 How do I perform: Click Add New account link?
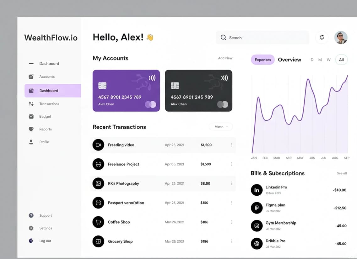225,58
